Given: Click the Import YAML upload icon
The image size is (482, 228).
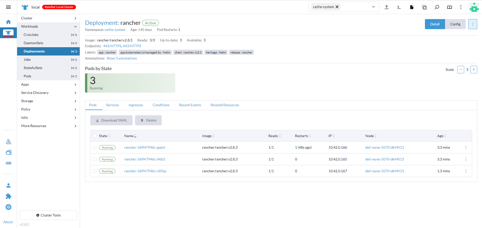Looking at the screenshot, I should click(x=386, y=7).
